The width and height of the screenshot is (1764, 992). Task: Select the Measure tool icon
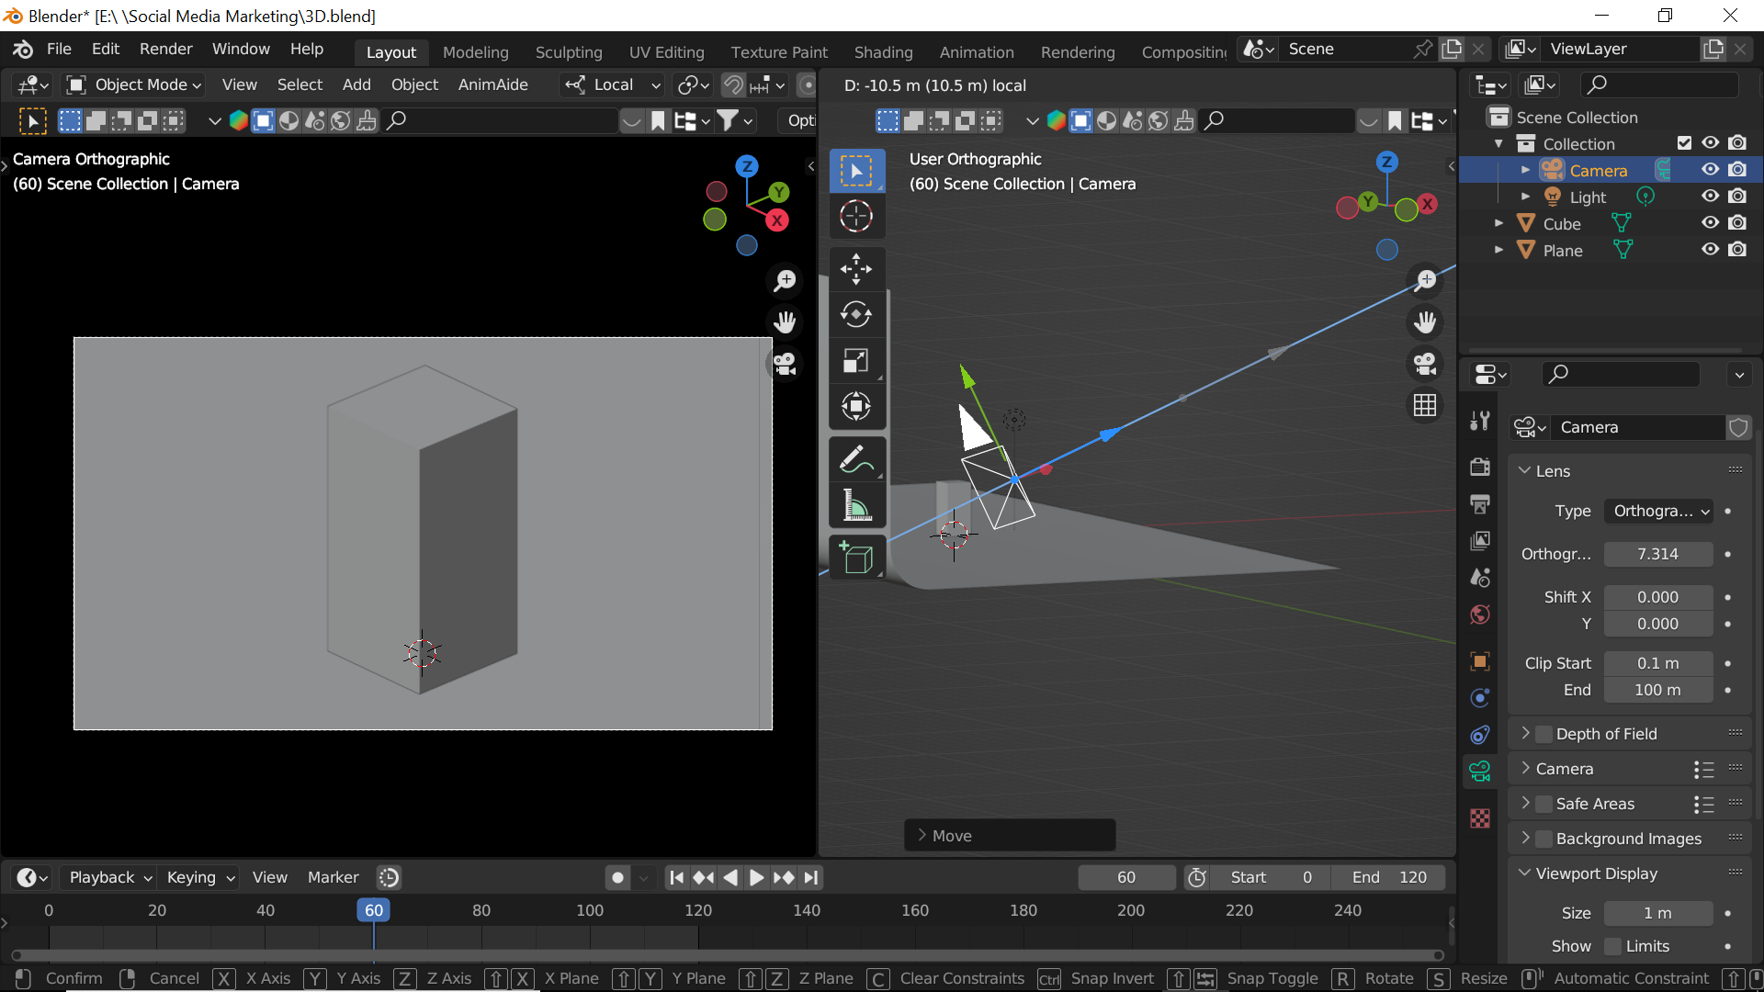pos(856,506)
